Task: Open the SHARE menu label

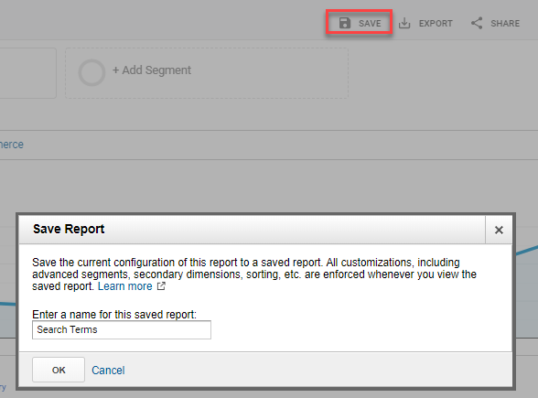Action: (x=505, y=24)
